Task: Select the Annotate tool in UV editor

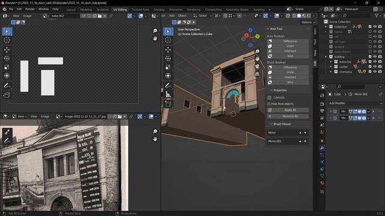Action: point(7,85)
